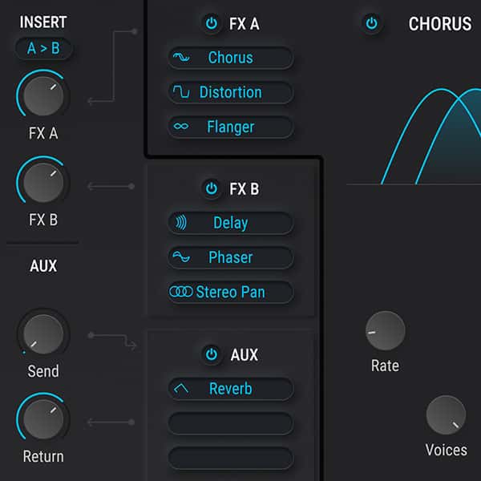Screen dimensions: 481x481
Task: Click the FX A insert level knob
Action: 43,96
